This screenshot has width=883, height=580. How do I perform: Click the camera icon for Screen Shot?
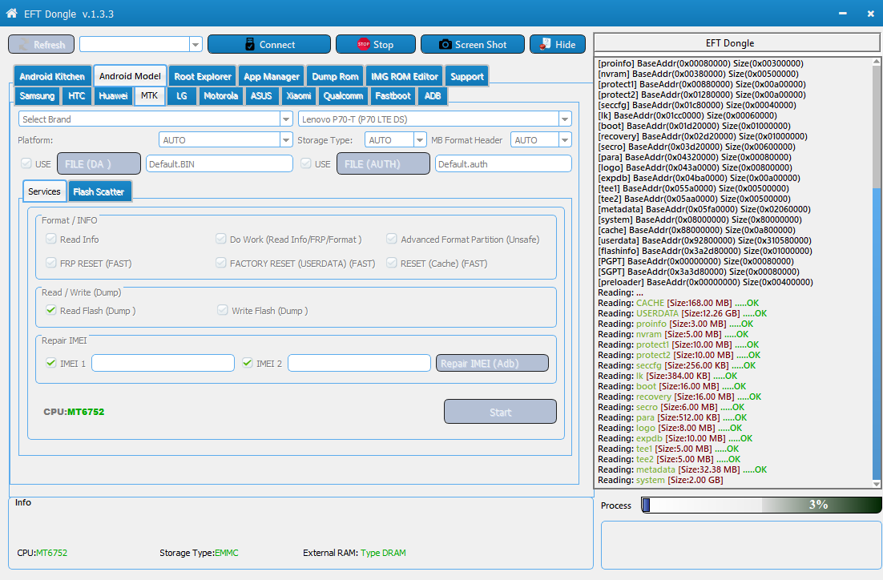(445, 44)
